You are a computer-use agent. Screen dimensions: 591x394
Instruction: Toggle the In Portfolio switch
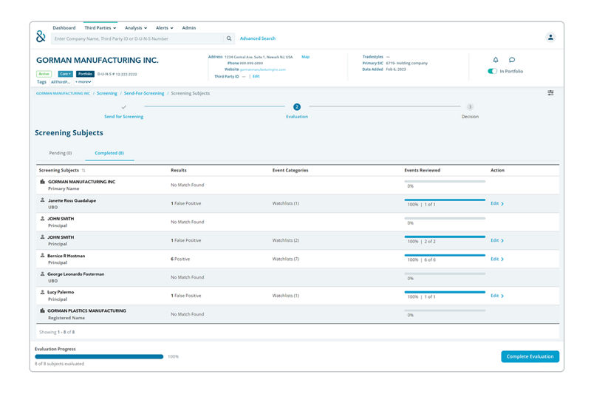(492, 72)
